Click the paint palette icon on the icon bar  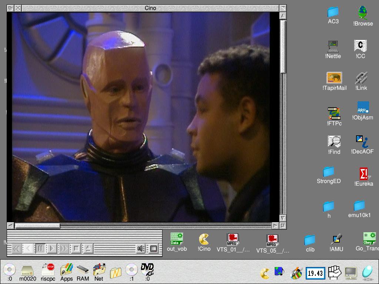[x=296, y=273]
